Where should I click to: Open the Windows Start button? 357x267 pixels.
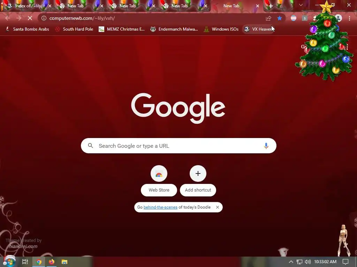point(9,262)
